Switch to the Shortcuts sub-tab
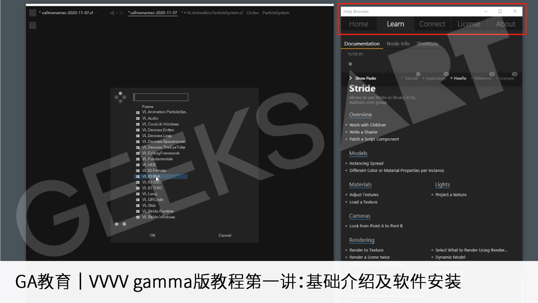Screen dimensions: 538x303 pos(427,44)
